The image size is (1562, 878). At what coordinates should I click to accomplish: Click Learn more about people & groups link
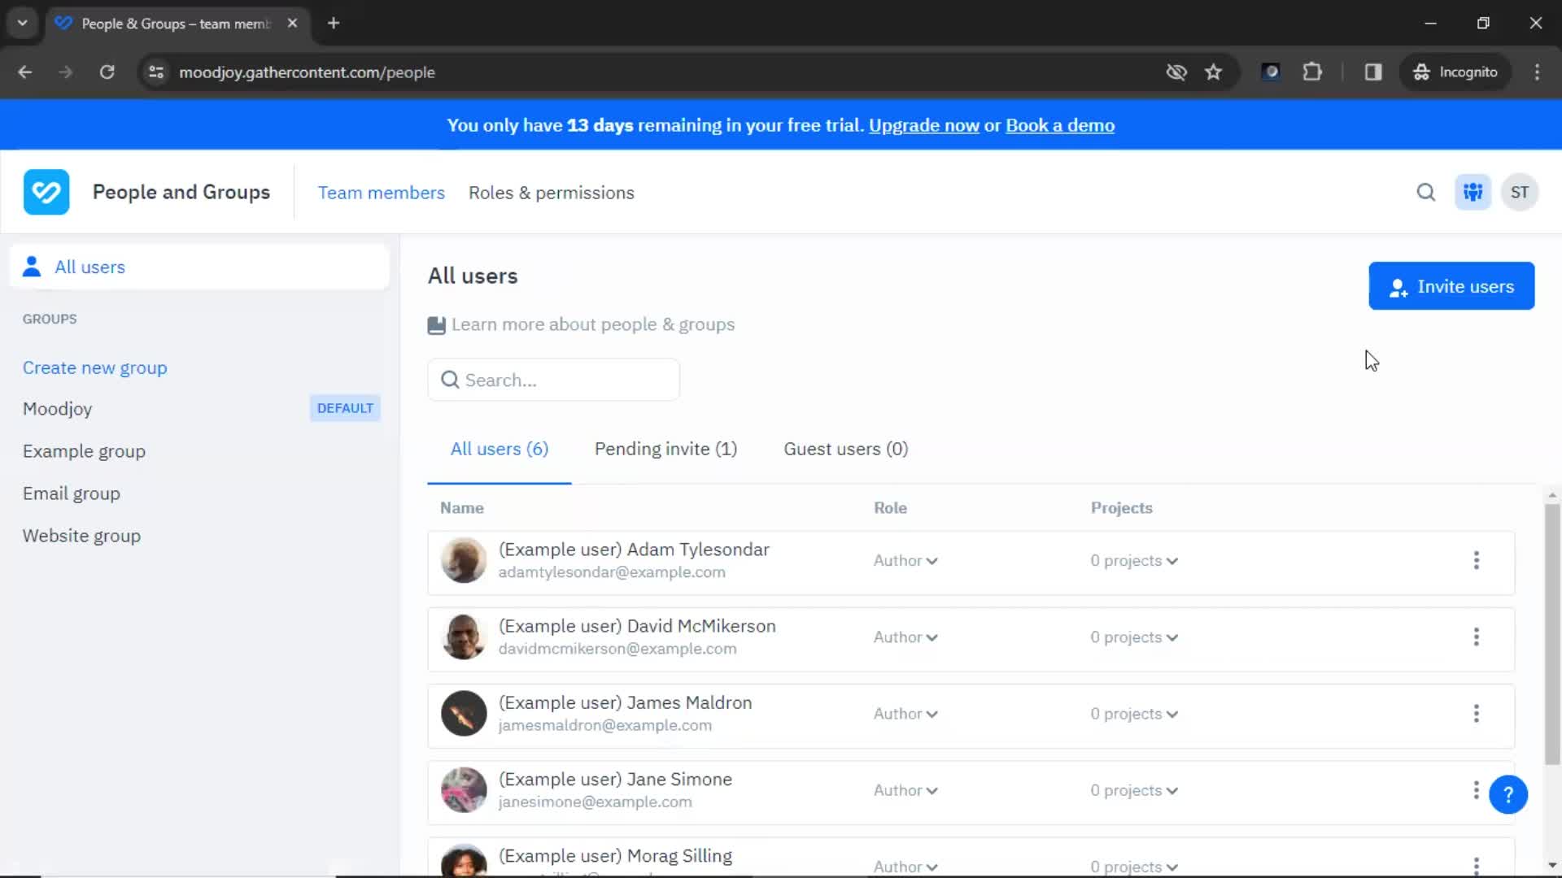[x=592, y=324]
